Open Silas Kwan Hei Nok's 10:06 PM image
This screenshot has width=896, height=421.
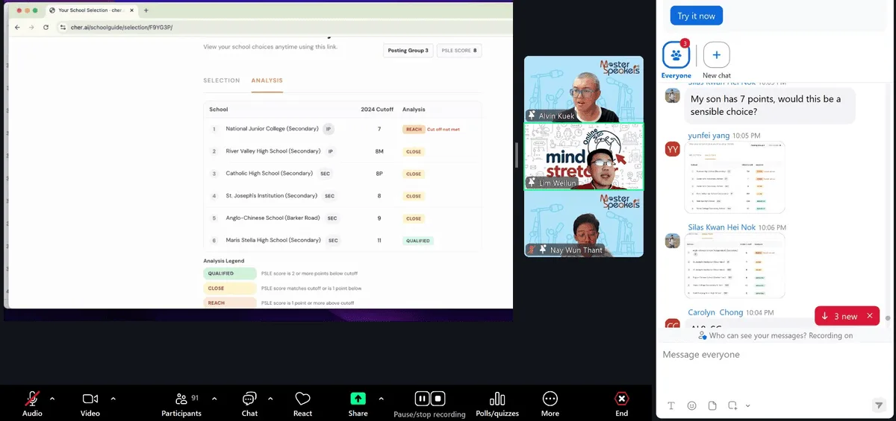pyautogui.click(x=735, y=266)
